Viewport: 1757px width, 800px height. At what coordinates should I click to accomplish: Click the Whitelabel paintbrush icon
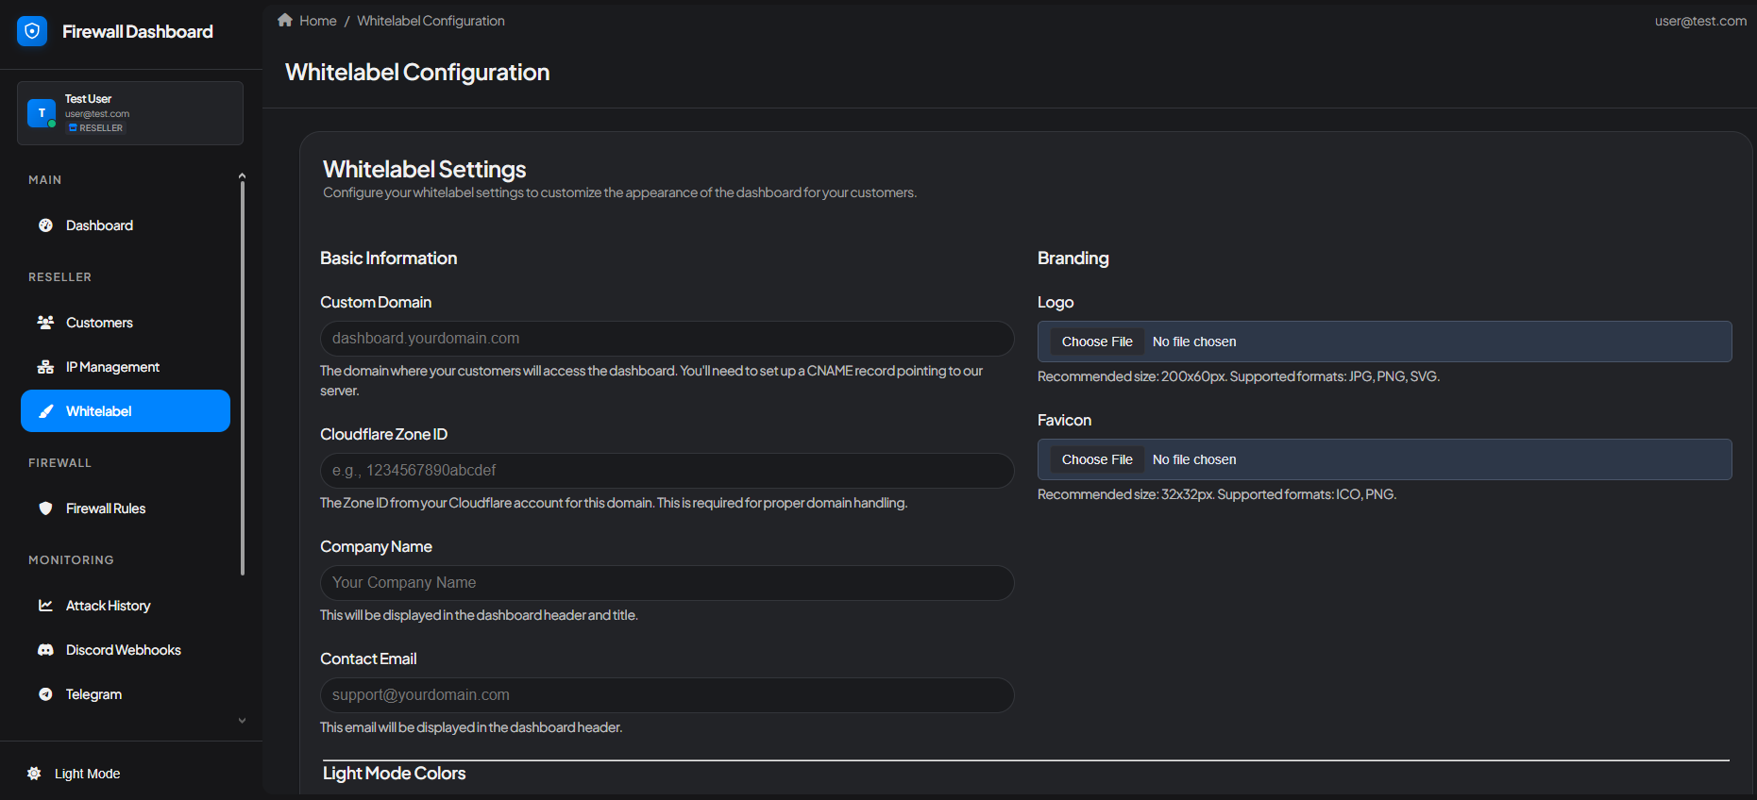45,411
